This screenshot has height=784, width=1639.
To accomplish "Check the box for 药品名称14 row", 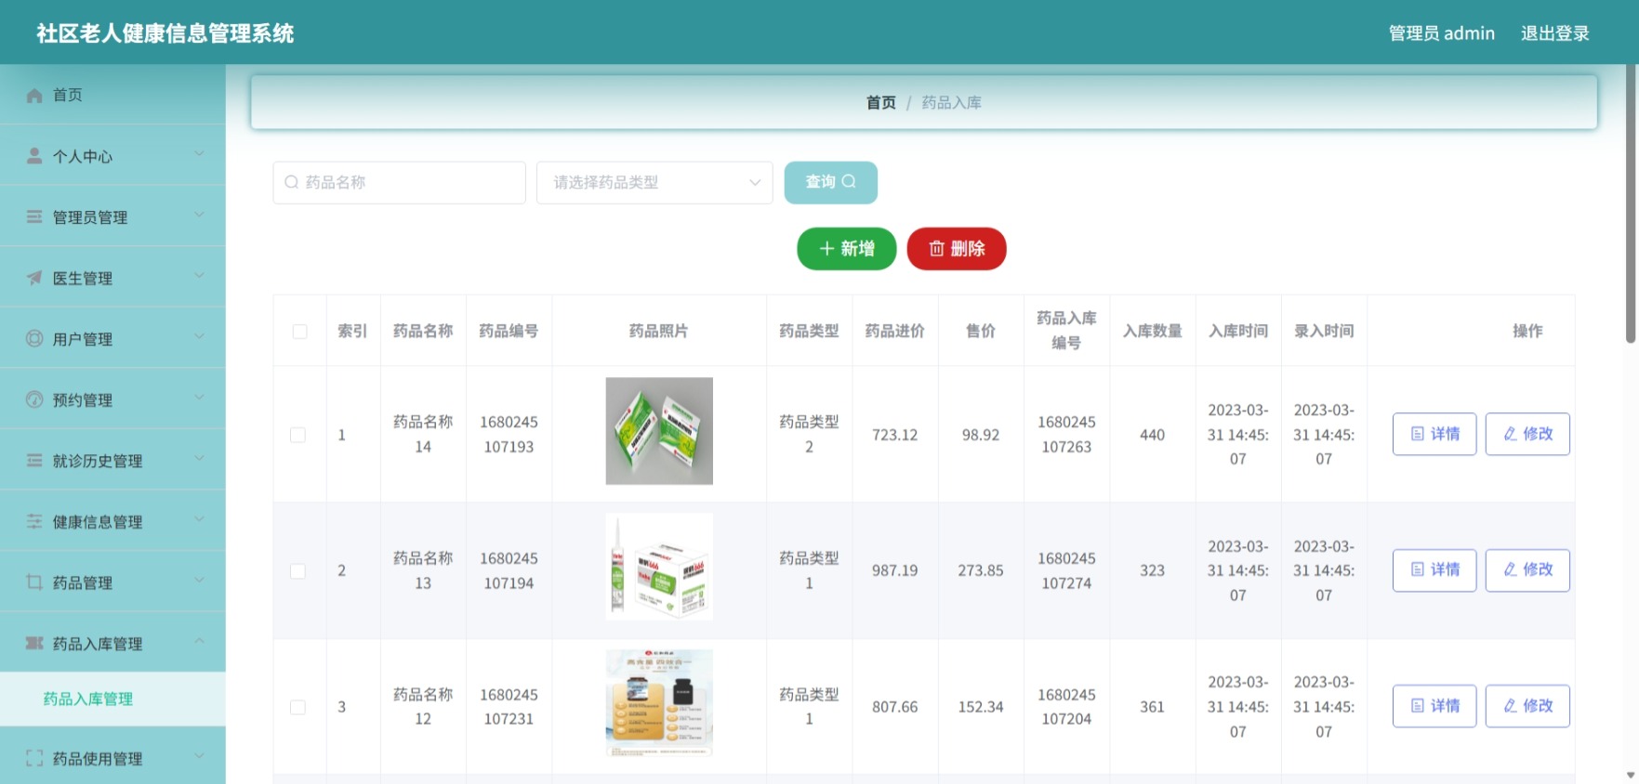I will (x=297, y=435).
